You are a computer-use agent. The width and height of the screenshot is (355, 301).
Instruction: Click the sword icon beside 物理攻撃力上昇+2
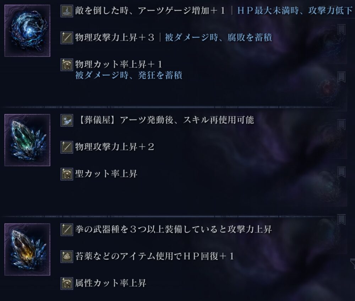point(67,147)
